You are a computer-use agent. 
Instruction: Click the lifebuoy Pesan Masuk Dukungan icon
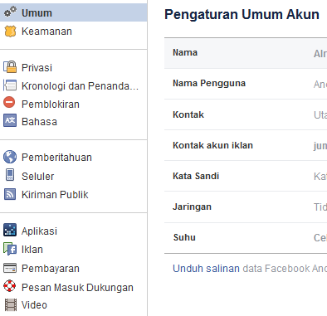(10, 285)
